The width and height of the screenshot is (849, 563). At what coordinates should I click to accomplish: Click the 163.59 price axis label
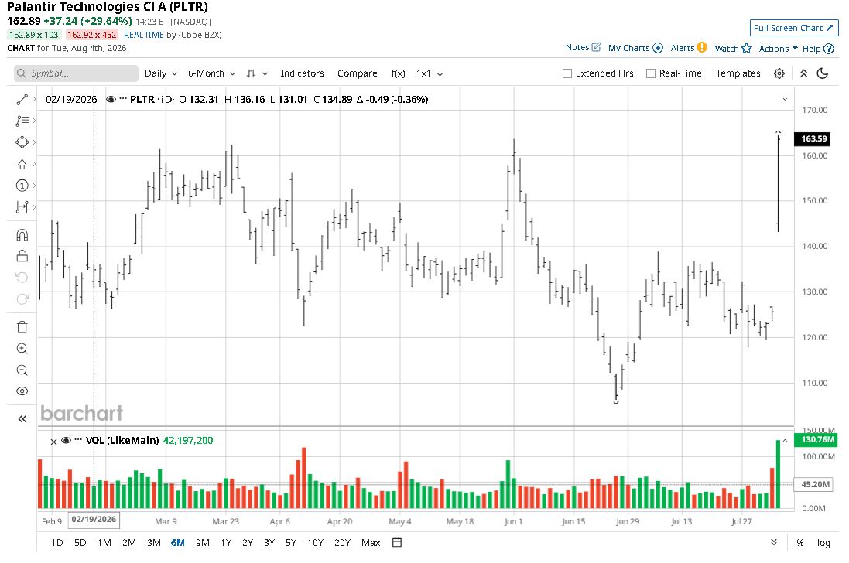click(x=813, y=138)
